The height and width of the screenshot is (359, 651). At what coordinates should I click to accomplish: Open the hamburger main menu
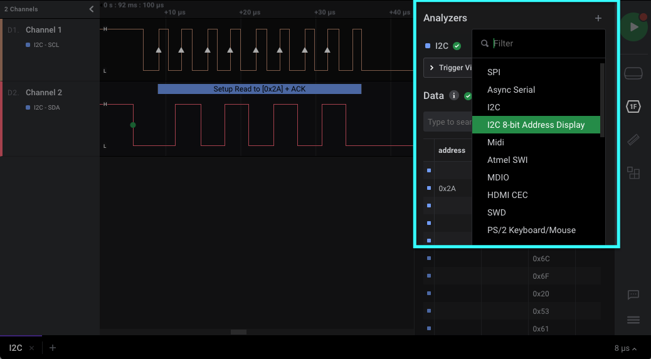[633, 320]
